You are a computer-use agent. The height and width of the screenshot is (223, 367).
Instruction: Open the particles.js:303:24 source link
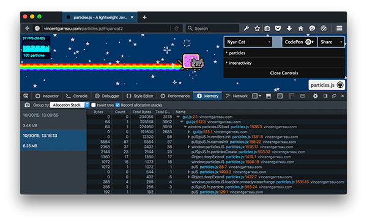[x=241, y=187]
